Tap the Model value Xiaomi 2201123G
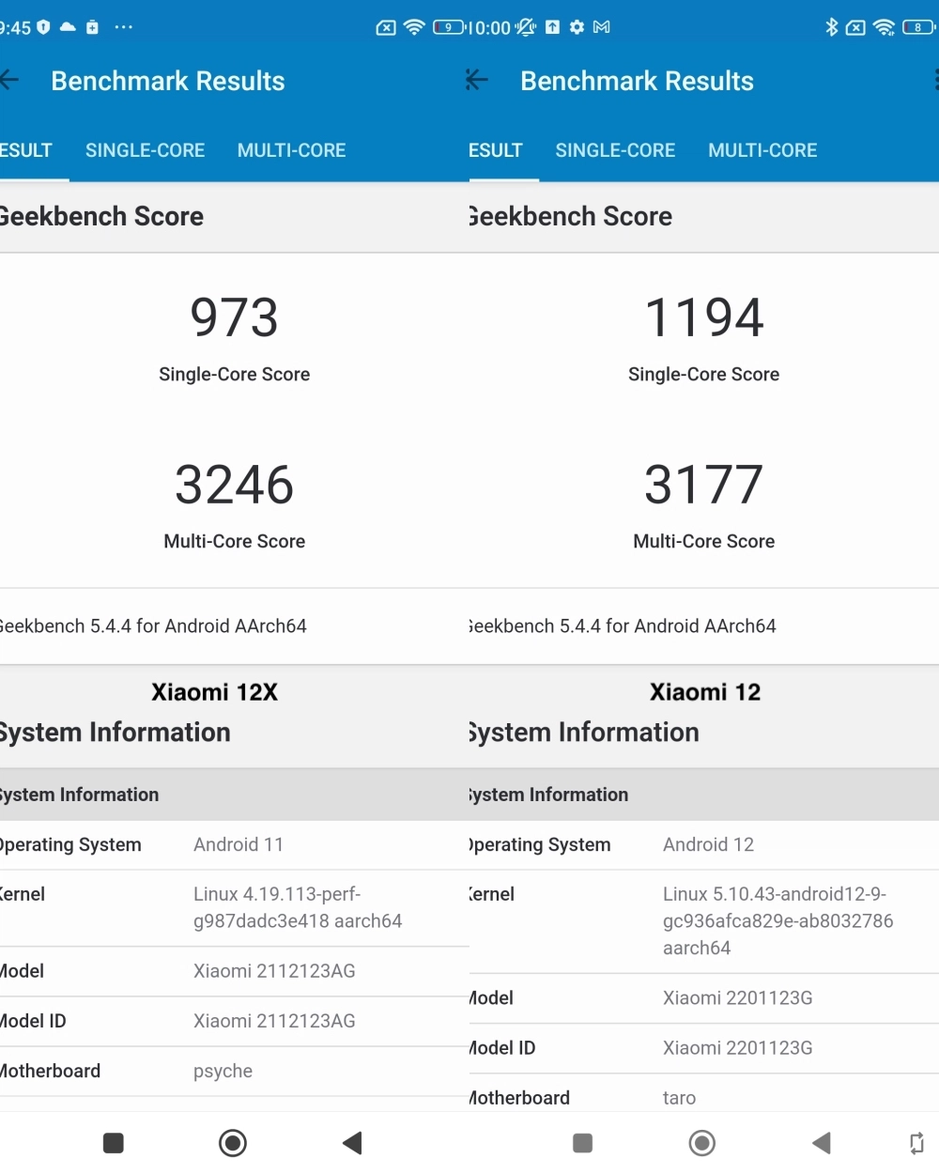 (x=738, y=997)
